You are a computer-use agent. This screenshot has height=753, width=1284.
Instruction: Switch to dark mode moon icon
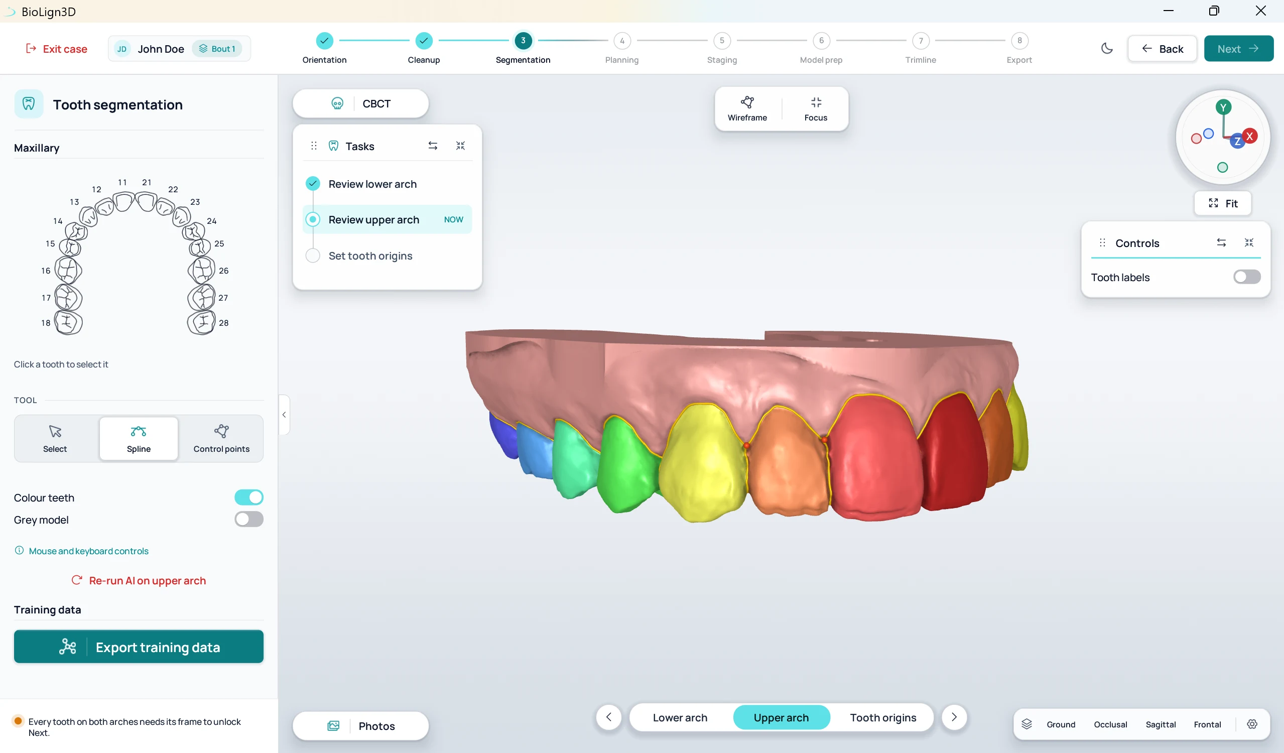(x=1107, y=48)
